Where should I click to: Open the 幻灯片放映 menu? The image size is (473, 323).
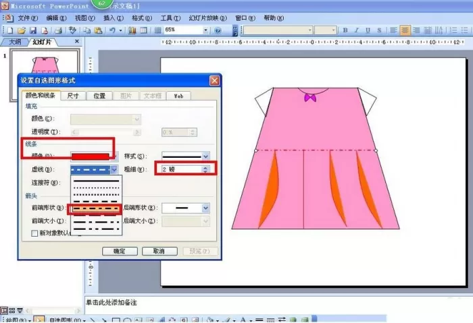207,18
